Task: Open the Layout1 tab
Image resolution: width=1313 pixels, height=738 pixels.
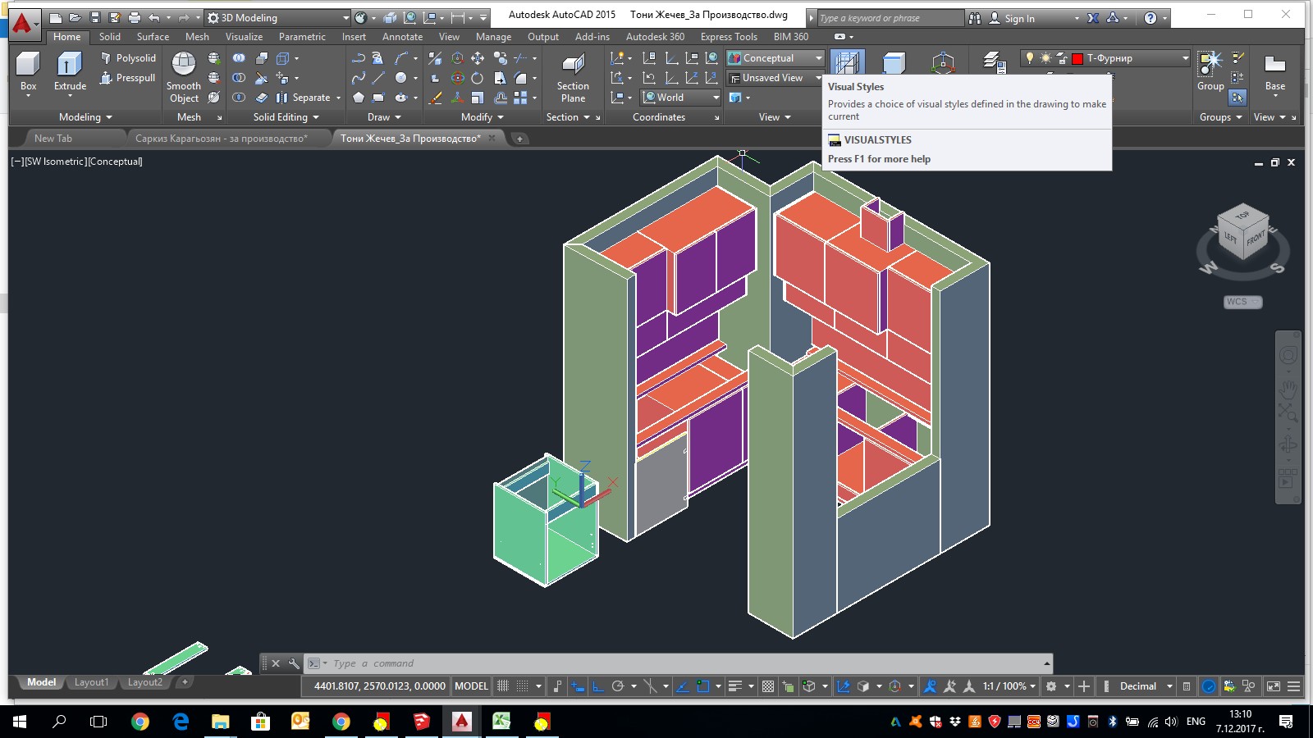Action: coord(91,682)
